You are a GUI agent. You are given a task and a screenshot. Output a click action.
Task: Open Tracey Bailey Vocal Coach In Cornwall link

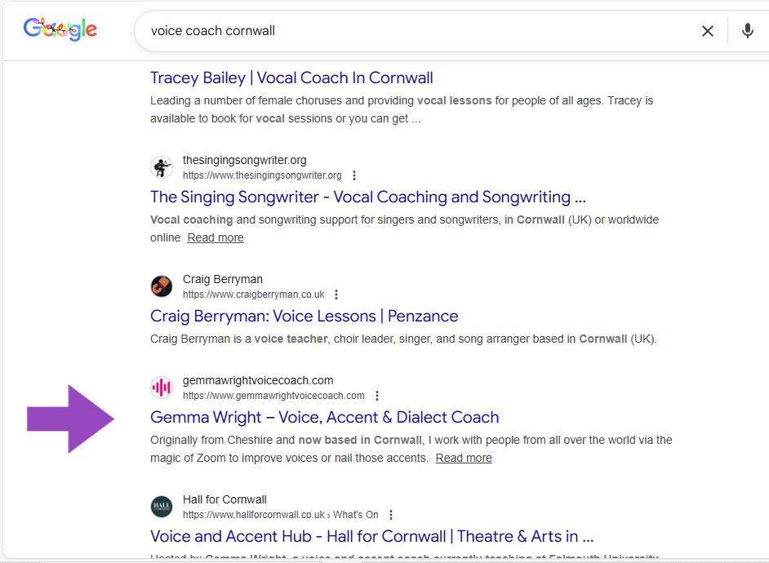coord(291,78)
